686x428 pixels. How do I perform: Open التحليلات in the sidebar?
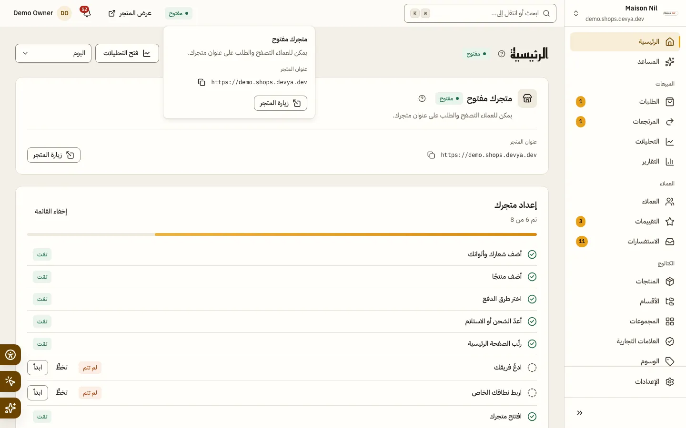click(625, 142)
